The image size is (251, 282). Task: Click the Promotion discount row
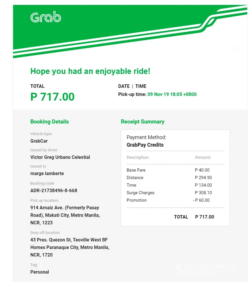click(137, 200)
